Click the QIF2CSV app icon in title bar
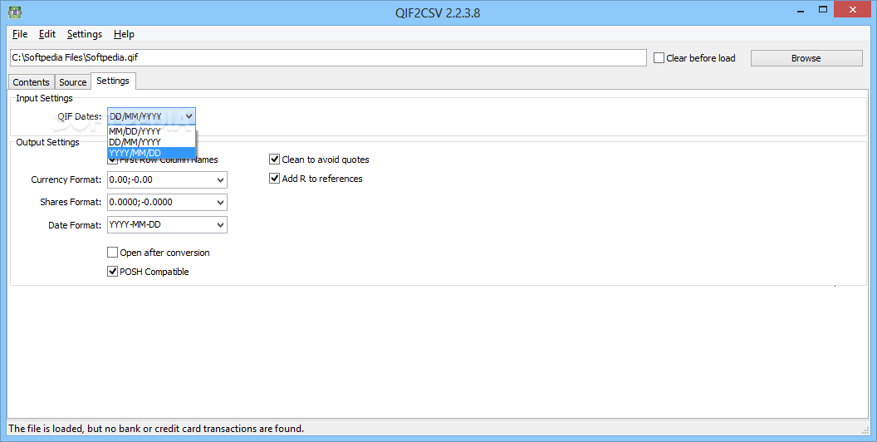Screen dimensions: 877x442 click(15, 11)
